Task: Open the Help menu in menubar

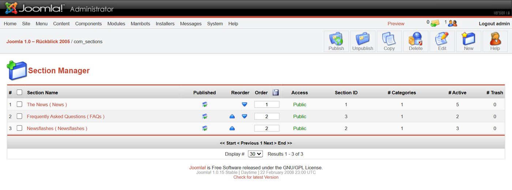Action: 233,23
